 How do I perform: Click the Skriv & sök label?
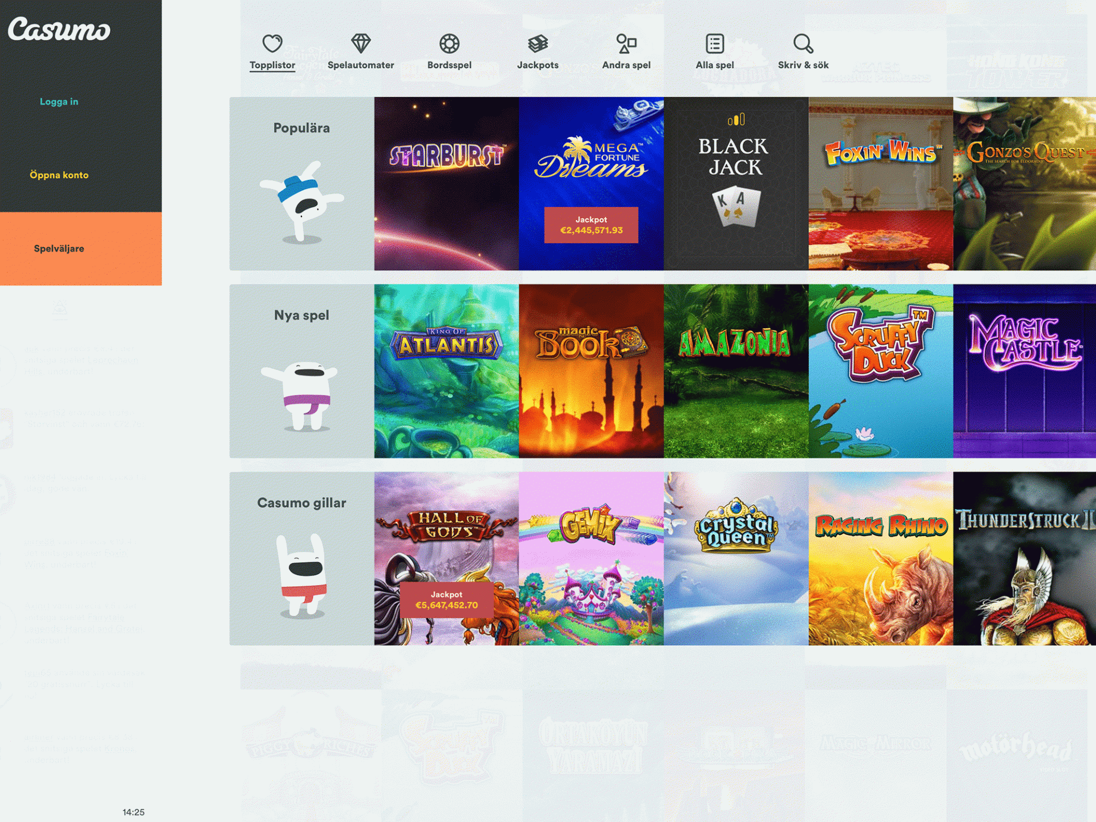[x=803, y=65]
